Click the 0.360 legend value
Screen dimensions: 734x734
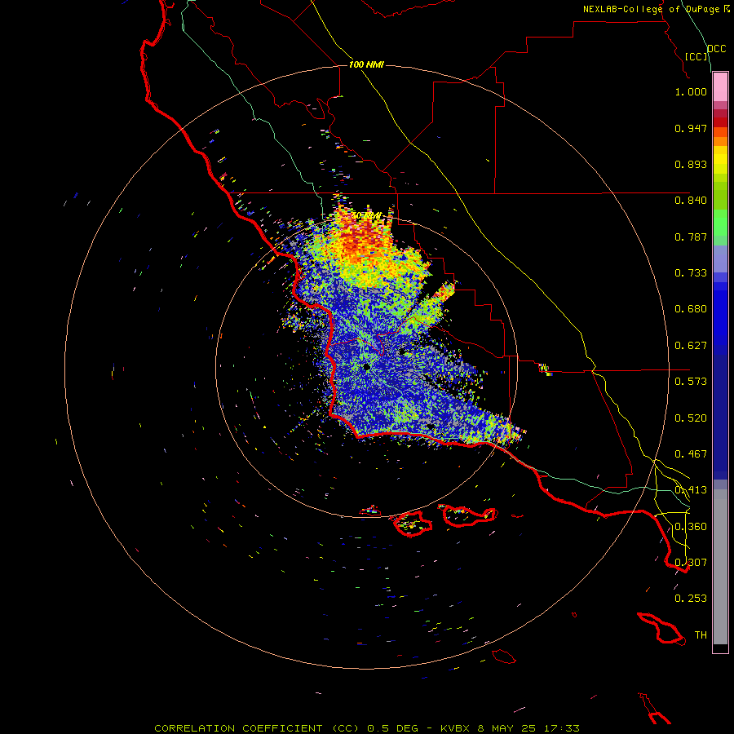(x=691, y=527)
